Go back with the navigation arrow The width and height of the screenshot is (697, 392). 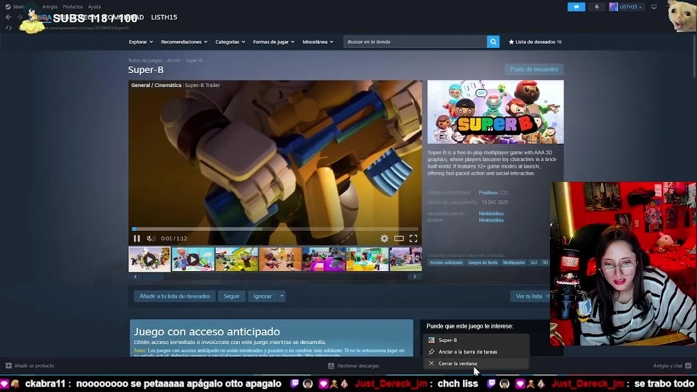click(8, 17)
